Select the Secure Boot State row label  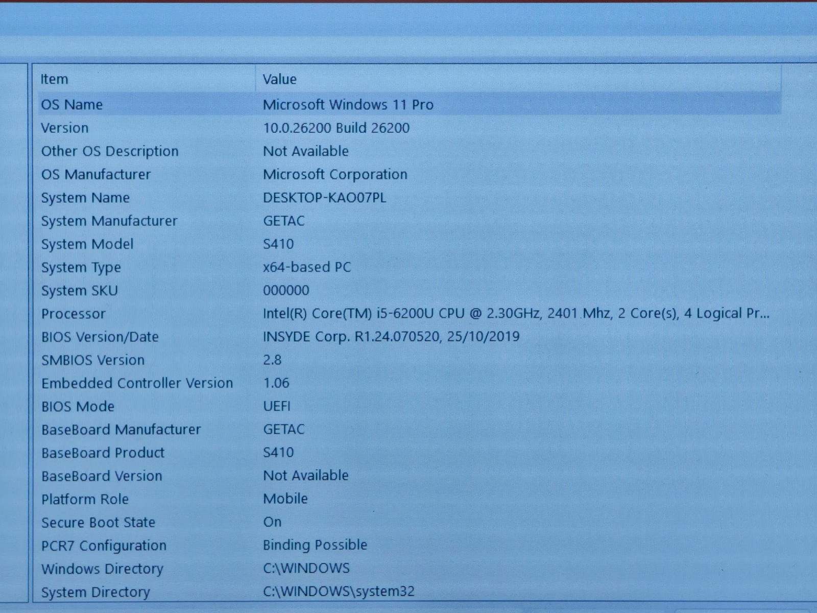coord(98,523)
